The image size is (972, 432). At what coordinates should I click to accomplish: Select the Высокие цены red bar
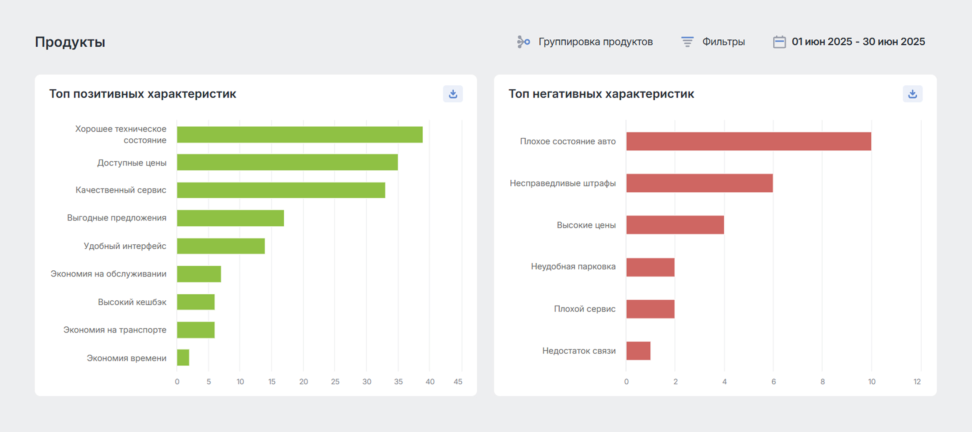click(x=675, y=225)
